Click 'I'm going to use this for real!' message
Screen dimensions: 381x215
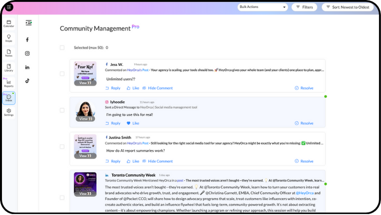tap(129, 115)
